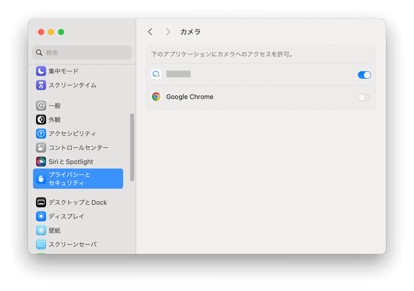Enable camera access for Google Chrome

click(364, 97)
